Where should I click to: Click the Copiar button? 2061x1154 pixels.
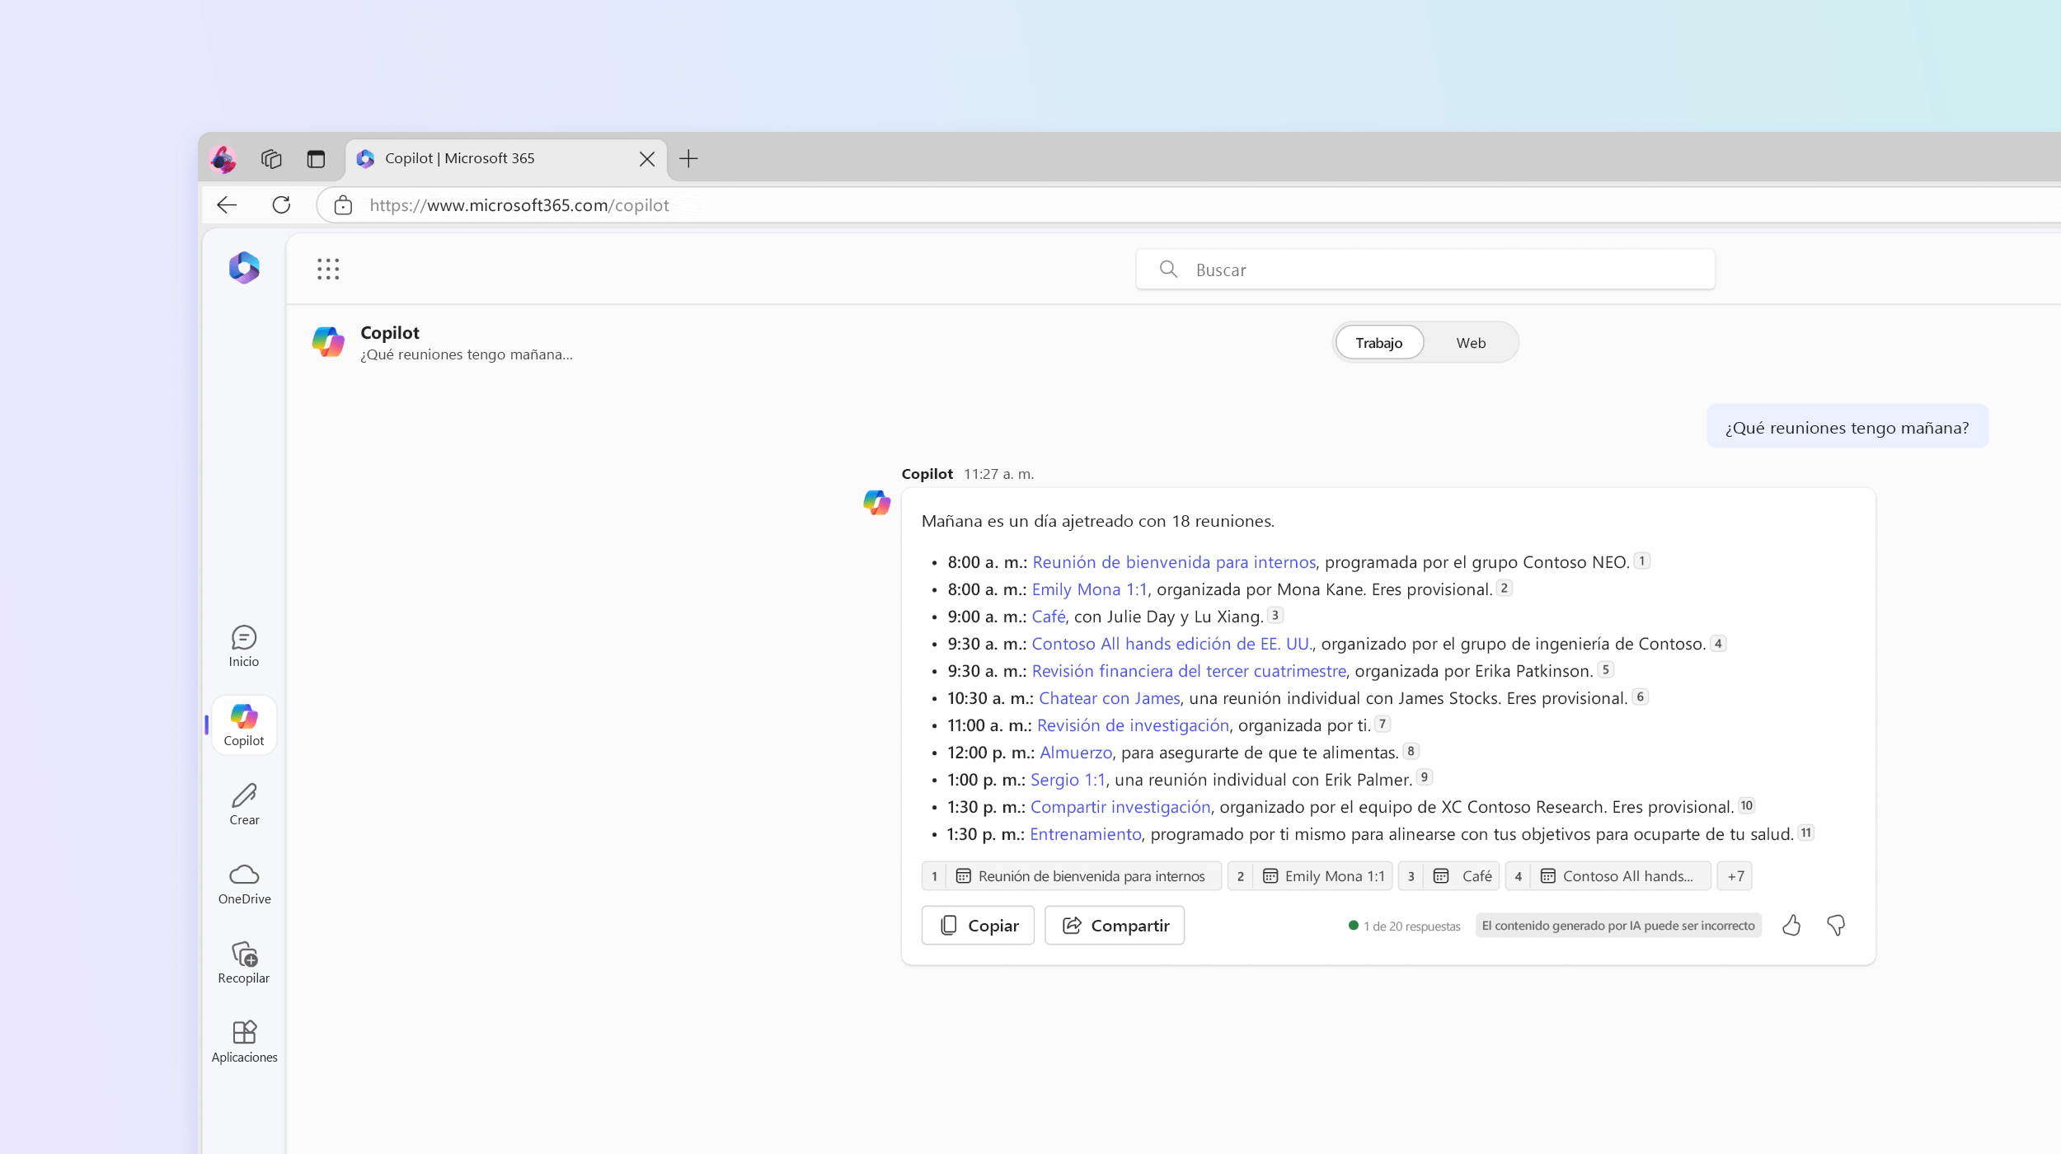point(978,926)
